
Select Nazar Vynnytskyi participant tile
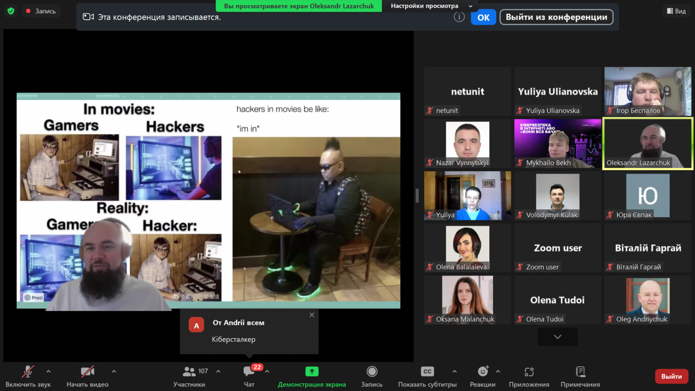(467, 144)
